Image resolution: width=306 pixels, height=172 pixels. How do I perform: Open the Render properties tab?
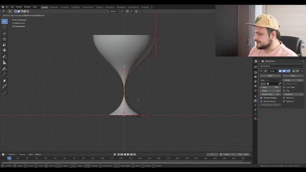(255, 73)
